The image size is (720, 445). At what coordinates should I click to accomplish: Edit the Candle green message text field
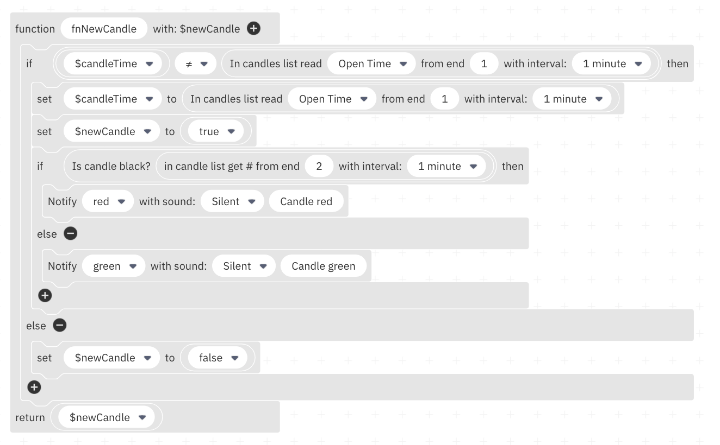324,266
